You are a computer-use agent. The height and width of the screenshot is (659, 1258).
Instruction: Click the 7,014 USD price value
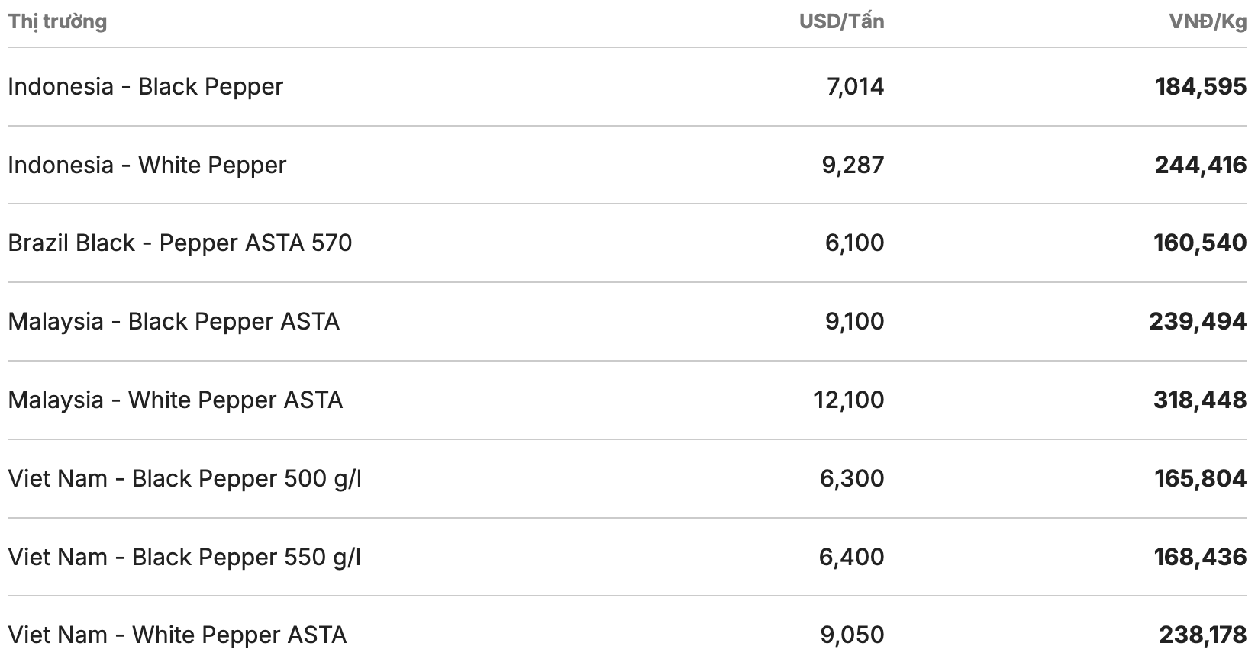(x=855, y=87)
